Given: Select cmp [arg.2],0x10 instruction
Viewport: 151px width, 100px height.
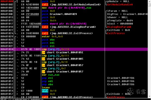Looking at the screenshot, I should (x=55, y=62).
